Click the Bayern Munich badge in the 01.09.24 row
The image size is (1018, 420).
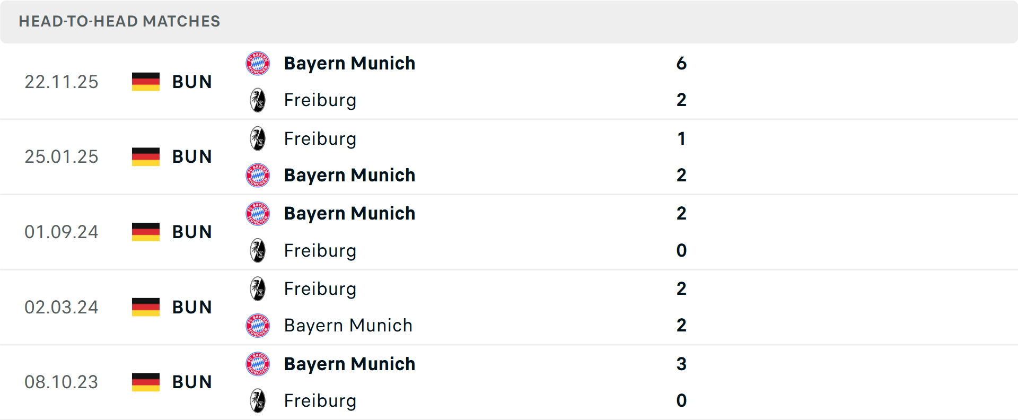pos(258,213)
